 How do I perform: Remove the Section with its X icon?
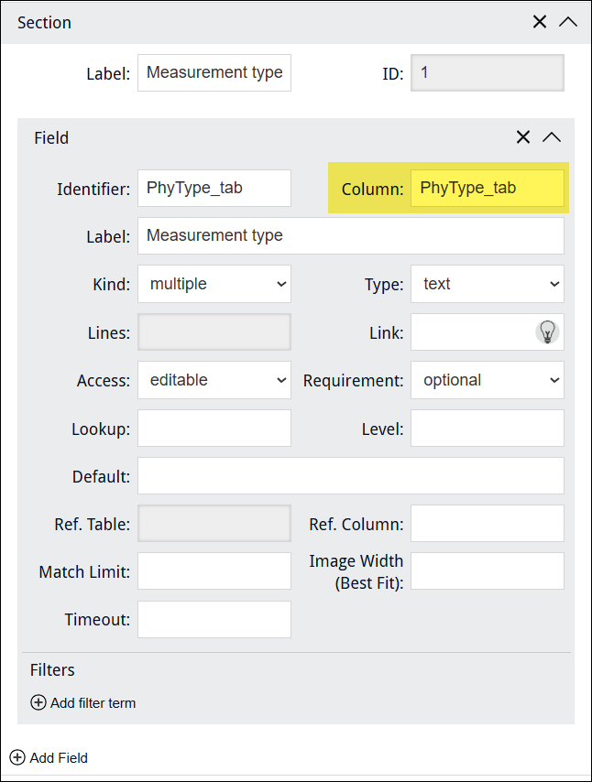click(x=540, y=22)
